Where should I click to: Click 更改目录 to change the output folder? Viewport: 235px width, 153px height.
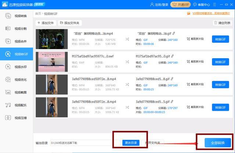pyautogui.click(x=131, y=142)
